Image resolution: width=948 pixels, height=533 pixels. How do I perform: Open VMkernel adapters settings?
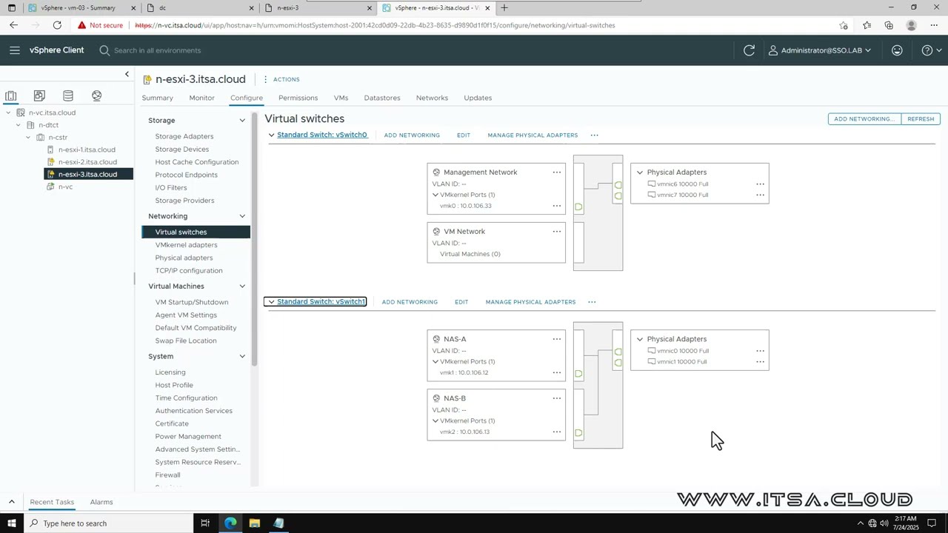click(186, 245)
